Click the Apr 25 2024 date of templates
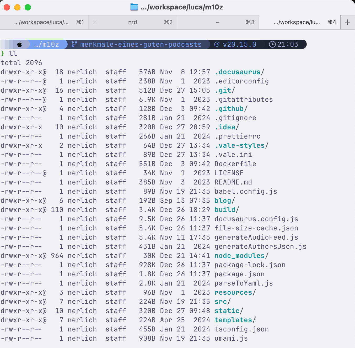355x348 pixels. click(185, 320)
